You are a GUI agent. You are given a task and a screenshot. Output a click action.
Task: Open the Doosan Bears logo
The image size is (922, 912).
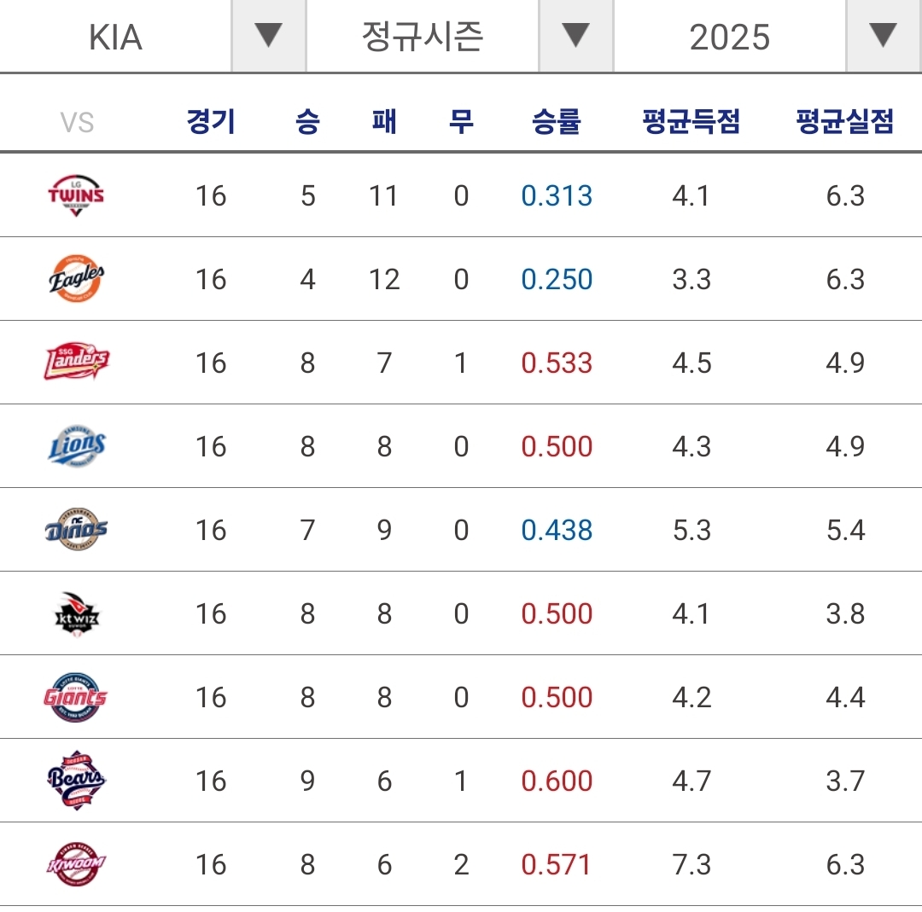click(x=76, y=781)
